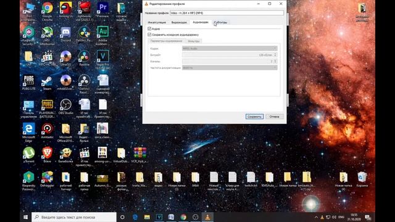Viewport: 395px width, 222px height.
Task: Switch ENG input language indicator
Action: tap(341, 217)
